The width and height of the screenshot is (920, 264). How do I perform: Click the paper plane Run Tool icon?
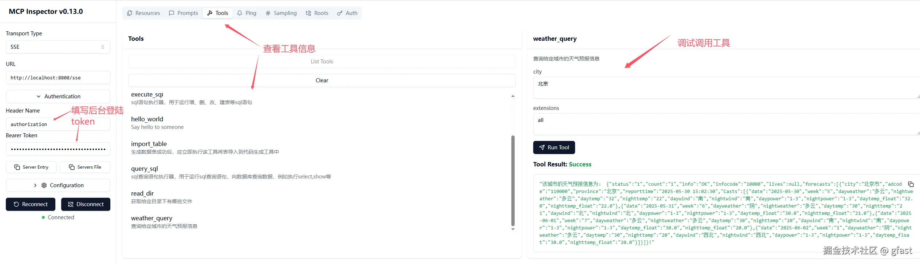(542, 147)
